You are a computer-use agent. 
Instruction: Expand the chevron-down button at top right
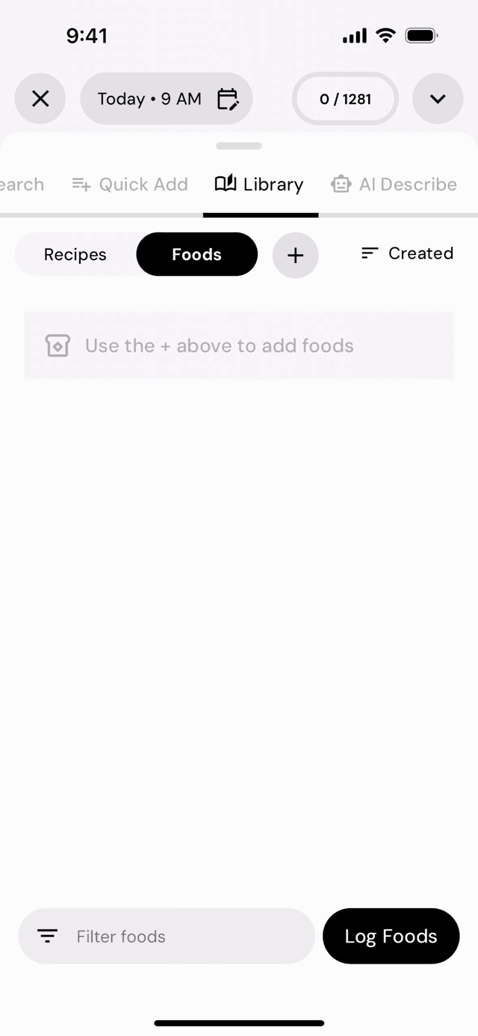438,99
